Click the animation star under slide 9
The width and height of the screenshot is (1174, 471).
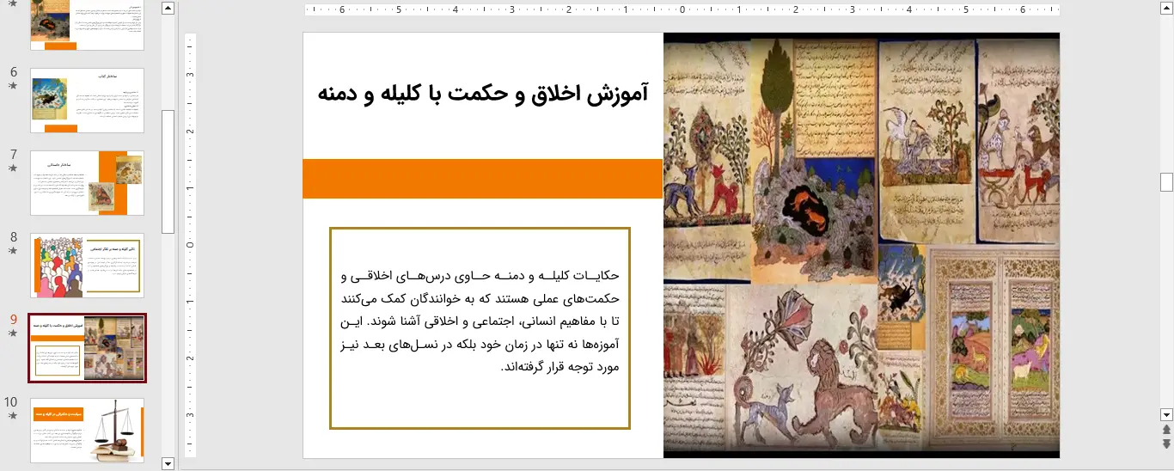click(x=13, y=333)
